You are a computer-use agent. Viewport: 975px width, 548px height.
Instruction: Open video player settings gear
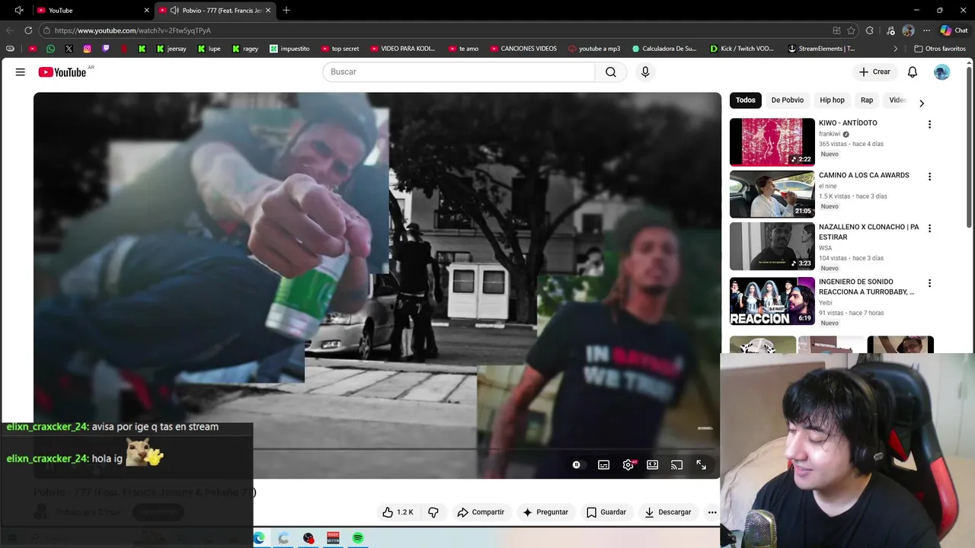point(628,465)
